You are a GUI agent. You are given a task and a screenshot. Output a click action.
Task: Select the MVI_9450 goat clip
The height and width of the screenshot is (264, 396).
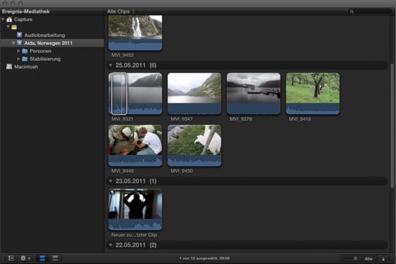[194, 145]
